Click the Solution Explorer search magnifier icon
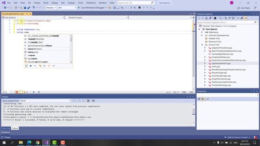The height and width of the screenshot is (146, 260). click(x=255, y=22)
